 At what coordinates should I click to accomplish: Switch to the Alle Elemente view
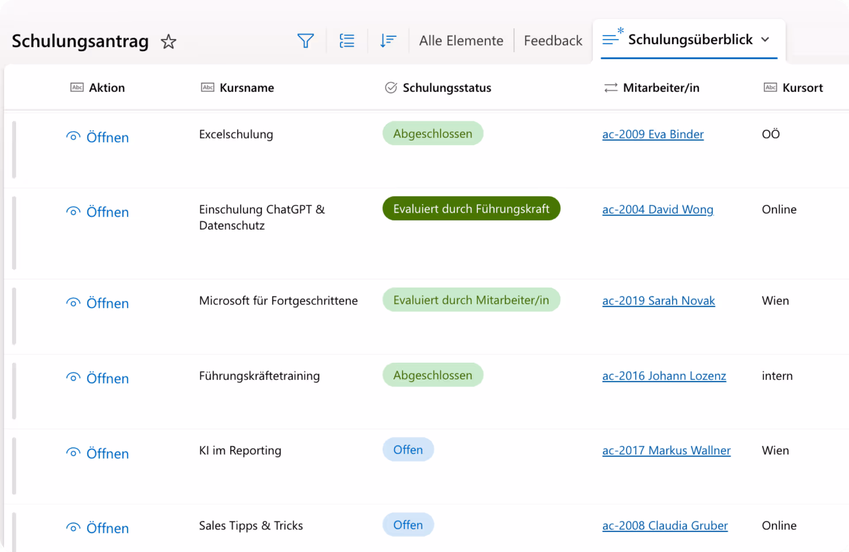tap(461, 41)
